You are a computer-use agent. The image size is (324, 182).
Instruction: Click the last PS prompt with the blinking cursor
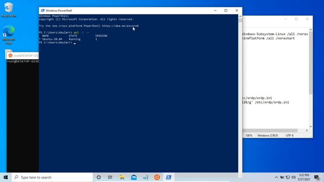coord(57,42)
